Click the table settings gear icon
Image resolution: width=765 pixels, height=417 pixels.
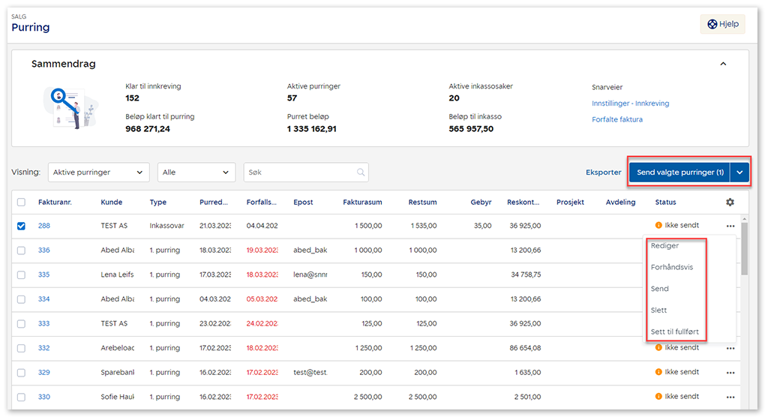pos(730,202)
